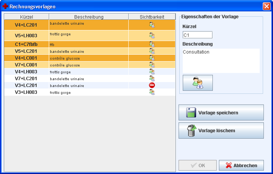Click into the Kürzel input field

coord(197,35)
